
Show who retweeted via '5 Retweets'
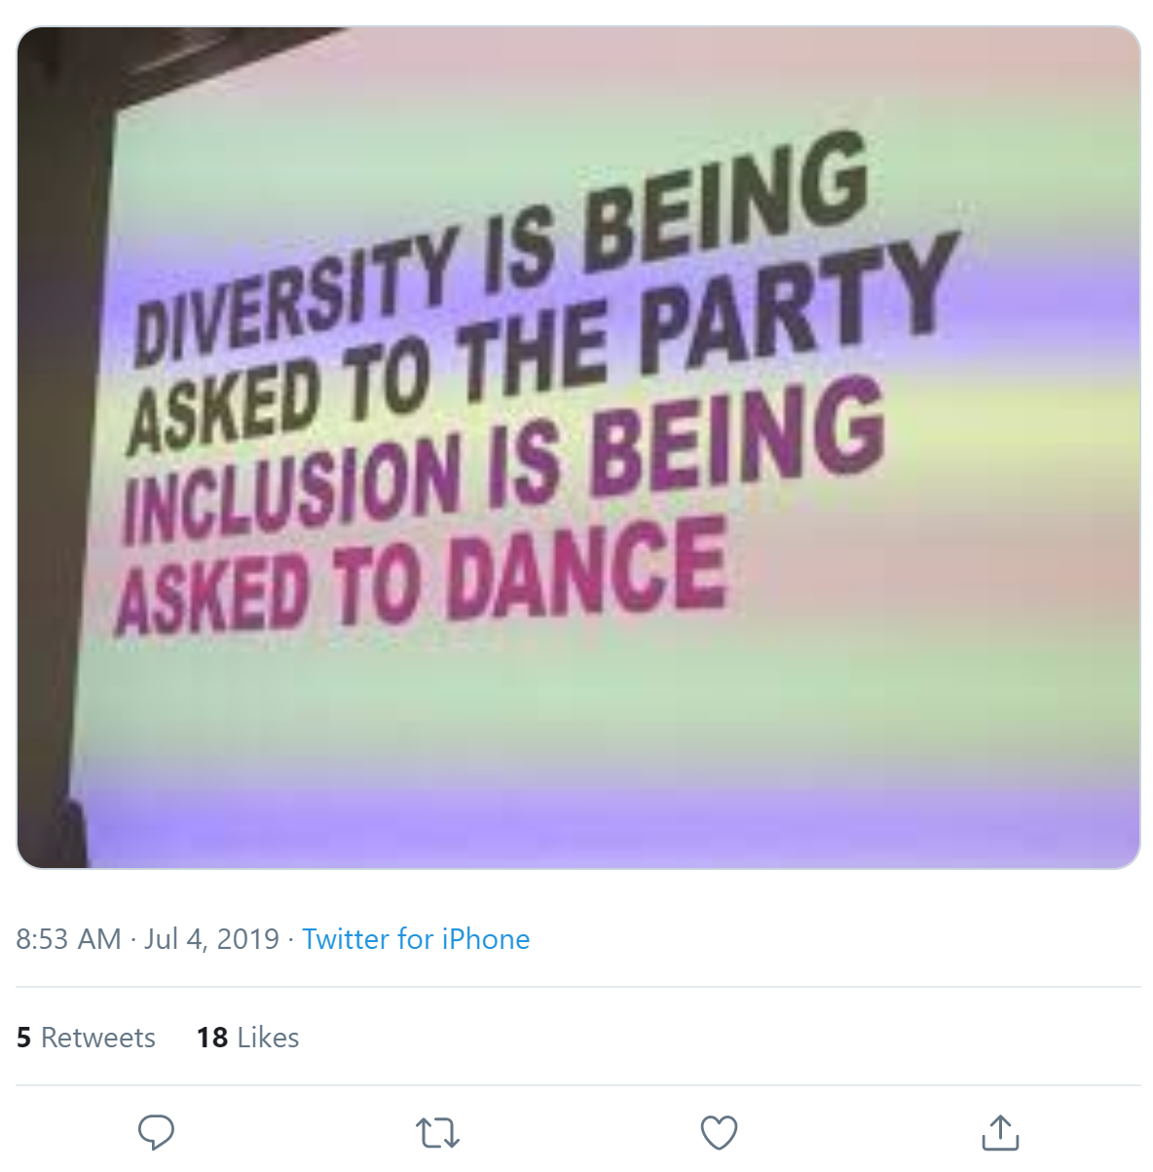click(x=86, y=1038)
